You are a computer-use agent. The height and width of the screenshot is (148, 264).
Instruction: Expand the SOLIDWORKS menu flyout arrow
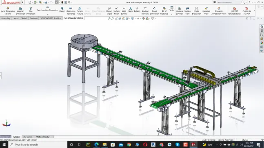[23, 2]
